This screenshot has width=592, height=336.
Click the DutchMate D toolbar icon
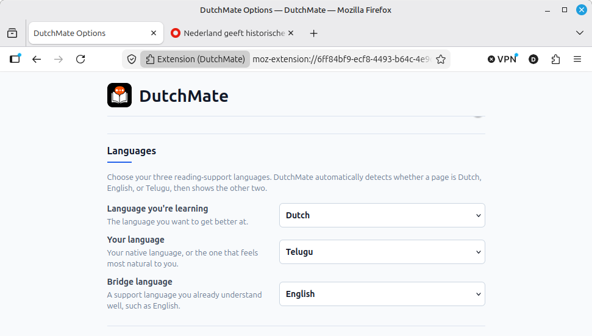coord(533,59)
